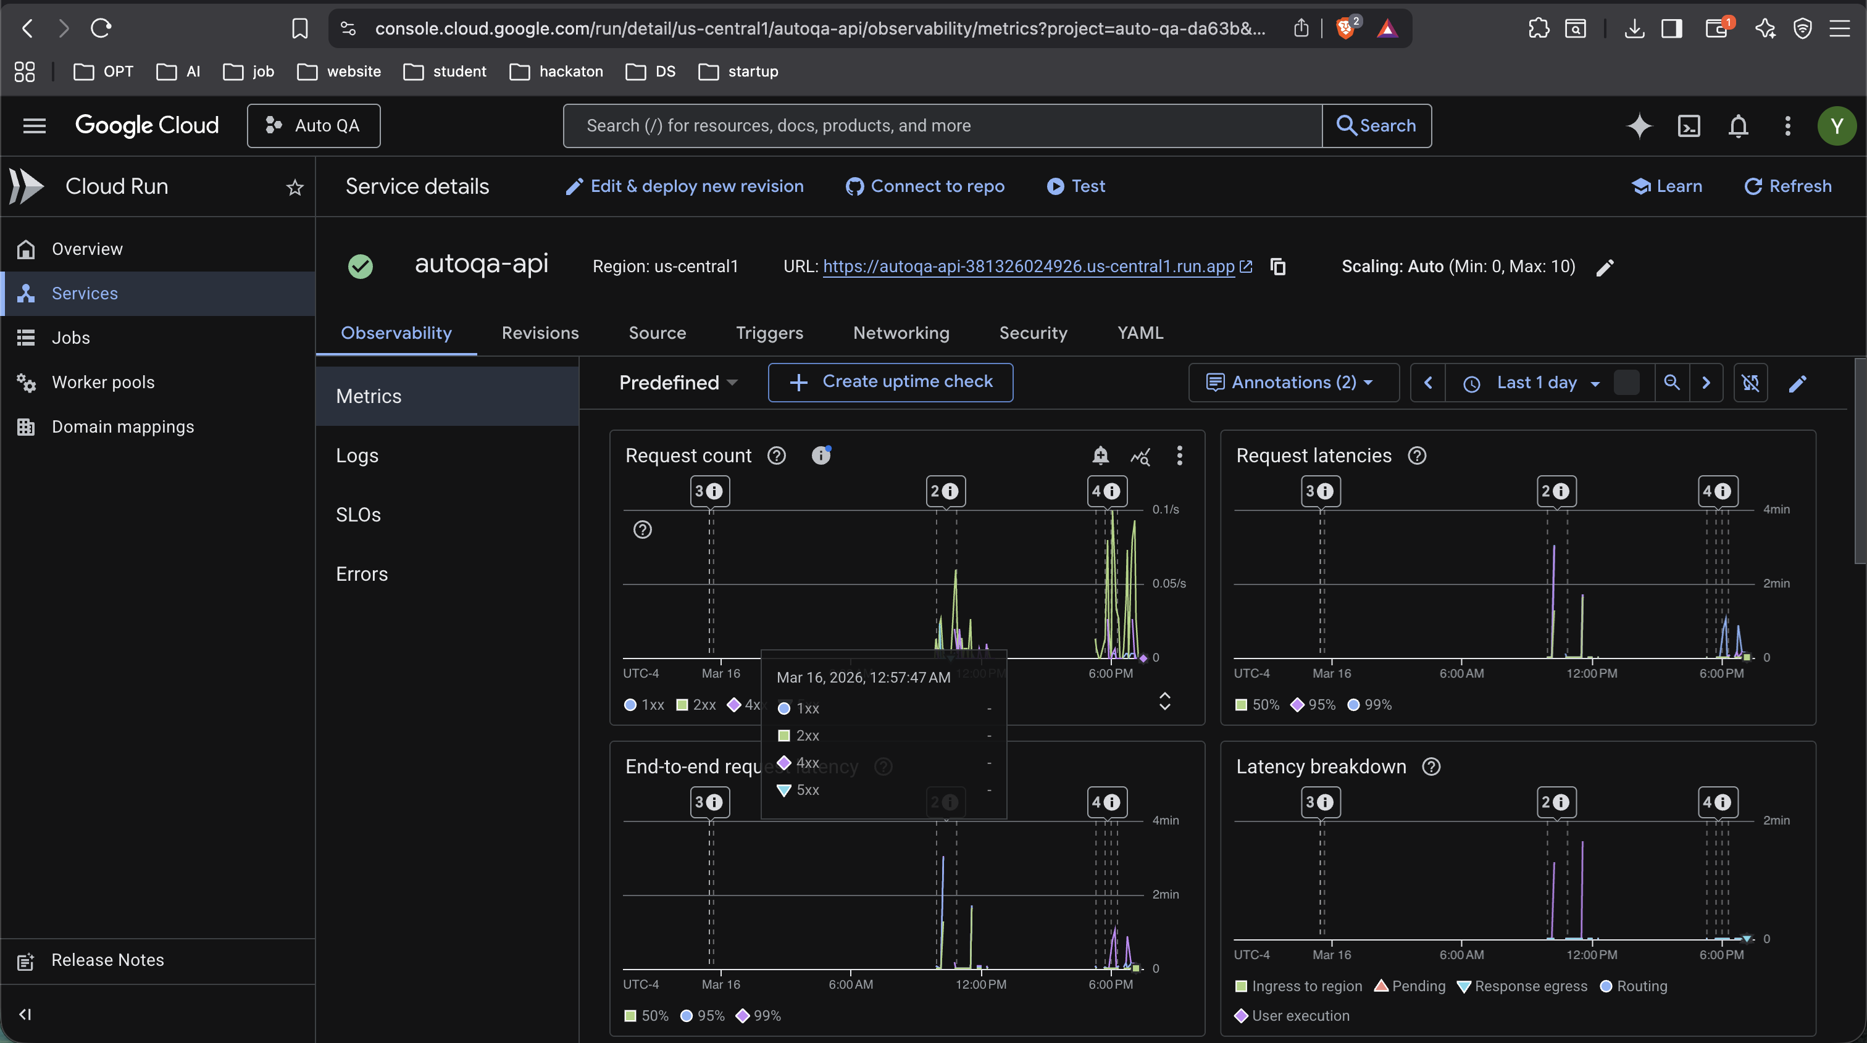The width and height of the screenshot is (1867, 1043).
Task: Open notifications bell icon
Action: click(x=1738, y=126)
